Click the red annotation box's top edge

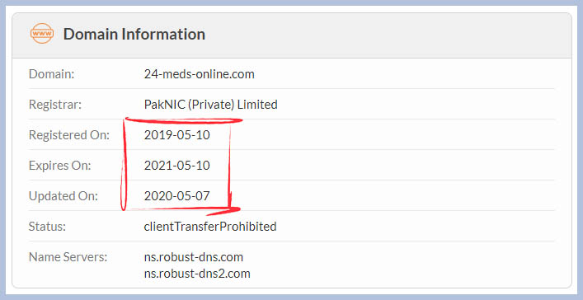(184, 120)
